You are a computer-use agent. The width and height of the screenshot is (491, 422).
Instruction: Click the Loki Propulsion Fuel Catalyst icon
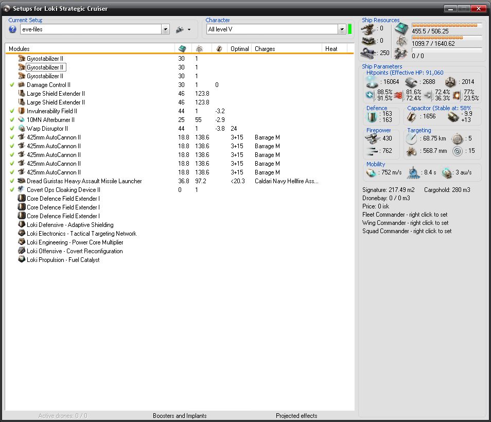tap(22, 259)
